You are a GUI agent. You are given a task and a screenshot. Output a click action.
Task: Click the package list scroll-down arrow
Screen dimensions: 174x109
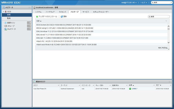click(169, 43)
